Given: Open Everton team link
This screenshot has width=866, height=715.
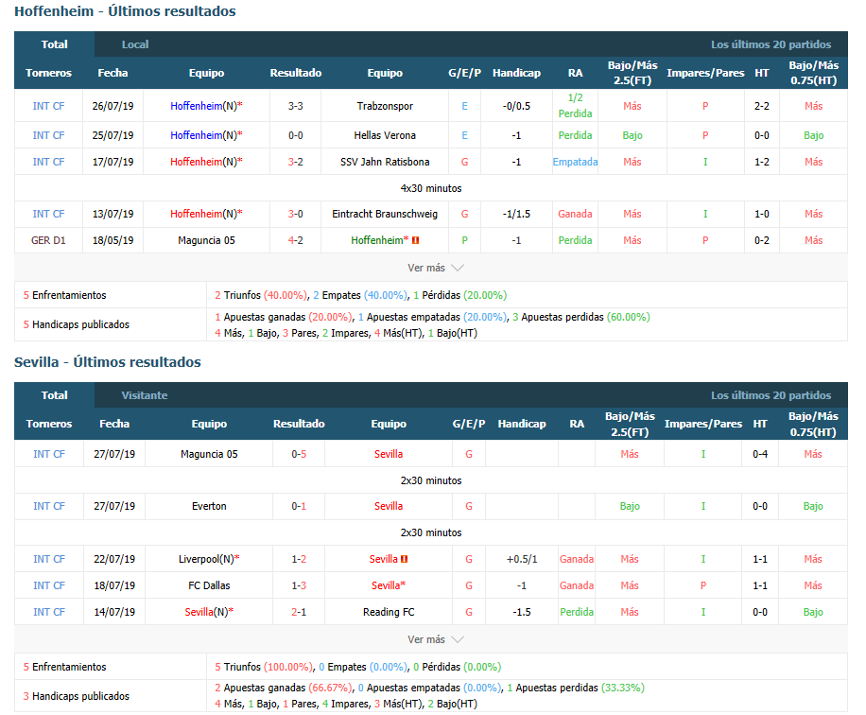Looking at the screenshot, I should click(x=209, y=506).
